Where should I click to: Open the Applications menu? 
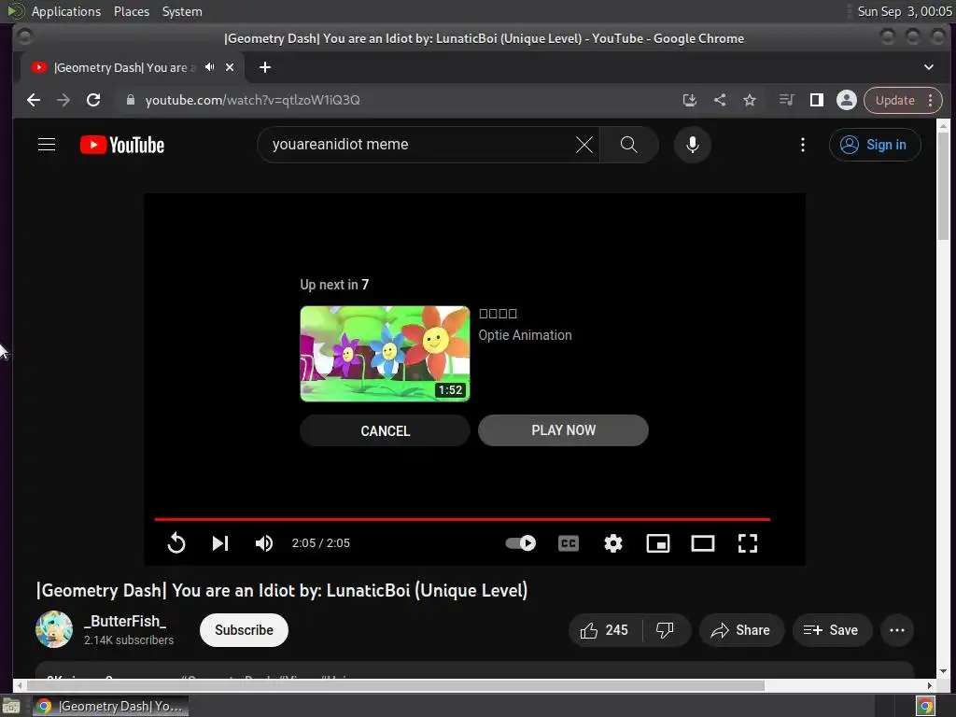pyautogui.click(x=66, y=11)
